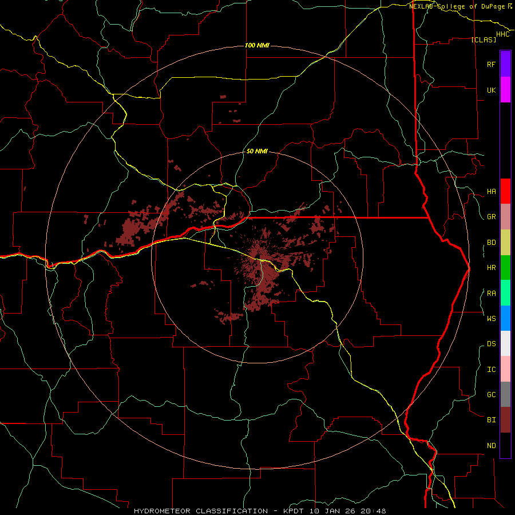Click the 20:48 timestamp
The width and height of the screenshot is (515, 515).
click(373, 511)
